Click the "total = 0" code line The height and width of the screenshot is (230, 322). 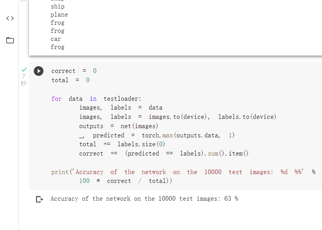(x=70, y=80)
